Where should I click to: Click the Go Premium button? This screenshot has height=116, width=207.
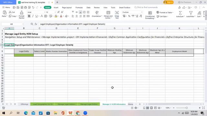pyautogui.click(x=184, y=2)
